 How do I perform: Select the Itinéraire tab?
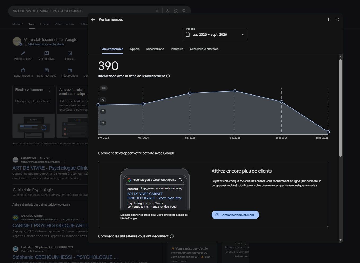pyautogui.click(x=177, y=49)
